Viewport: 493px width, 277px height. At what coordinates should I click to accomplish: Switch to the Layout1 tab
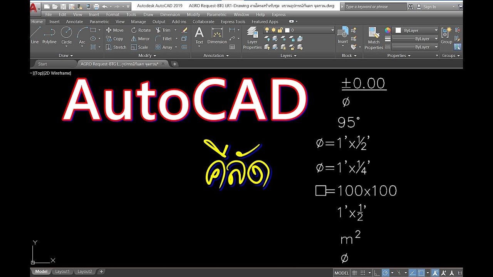click(62, 272)
